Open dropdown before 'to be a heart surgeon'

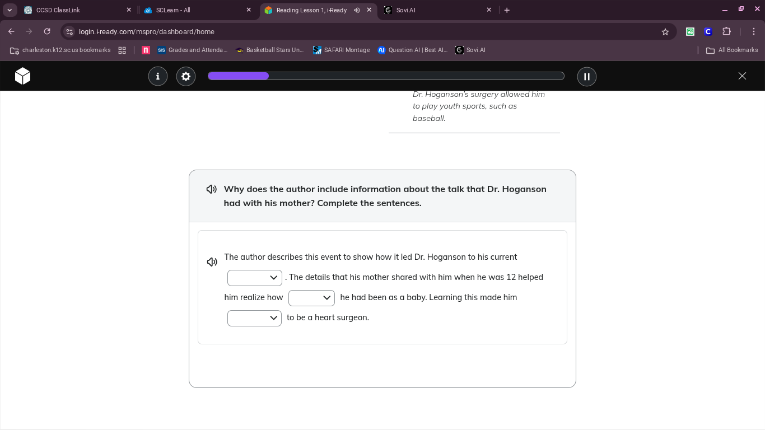(254, 318)
